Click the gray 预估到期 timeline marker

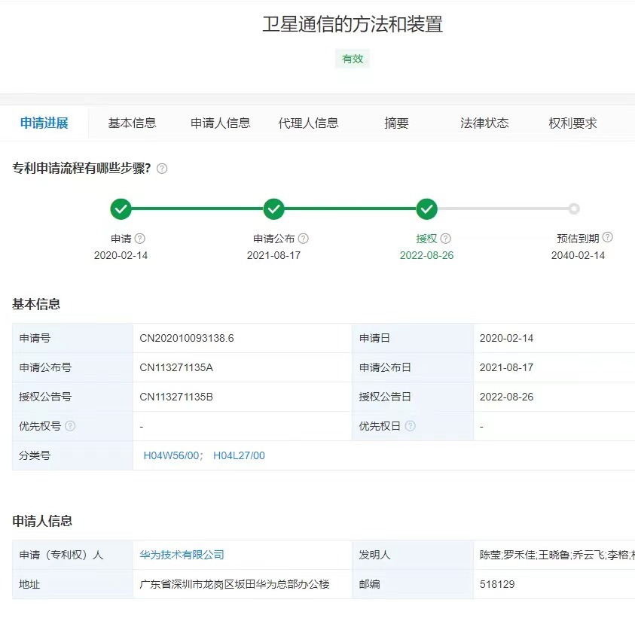(574, 209)
